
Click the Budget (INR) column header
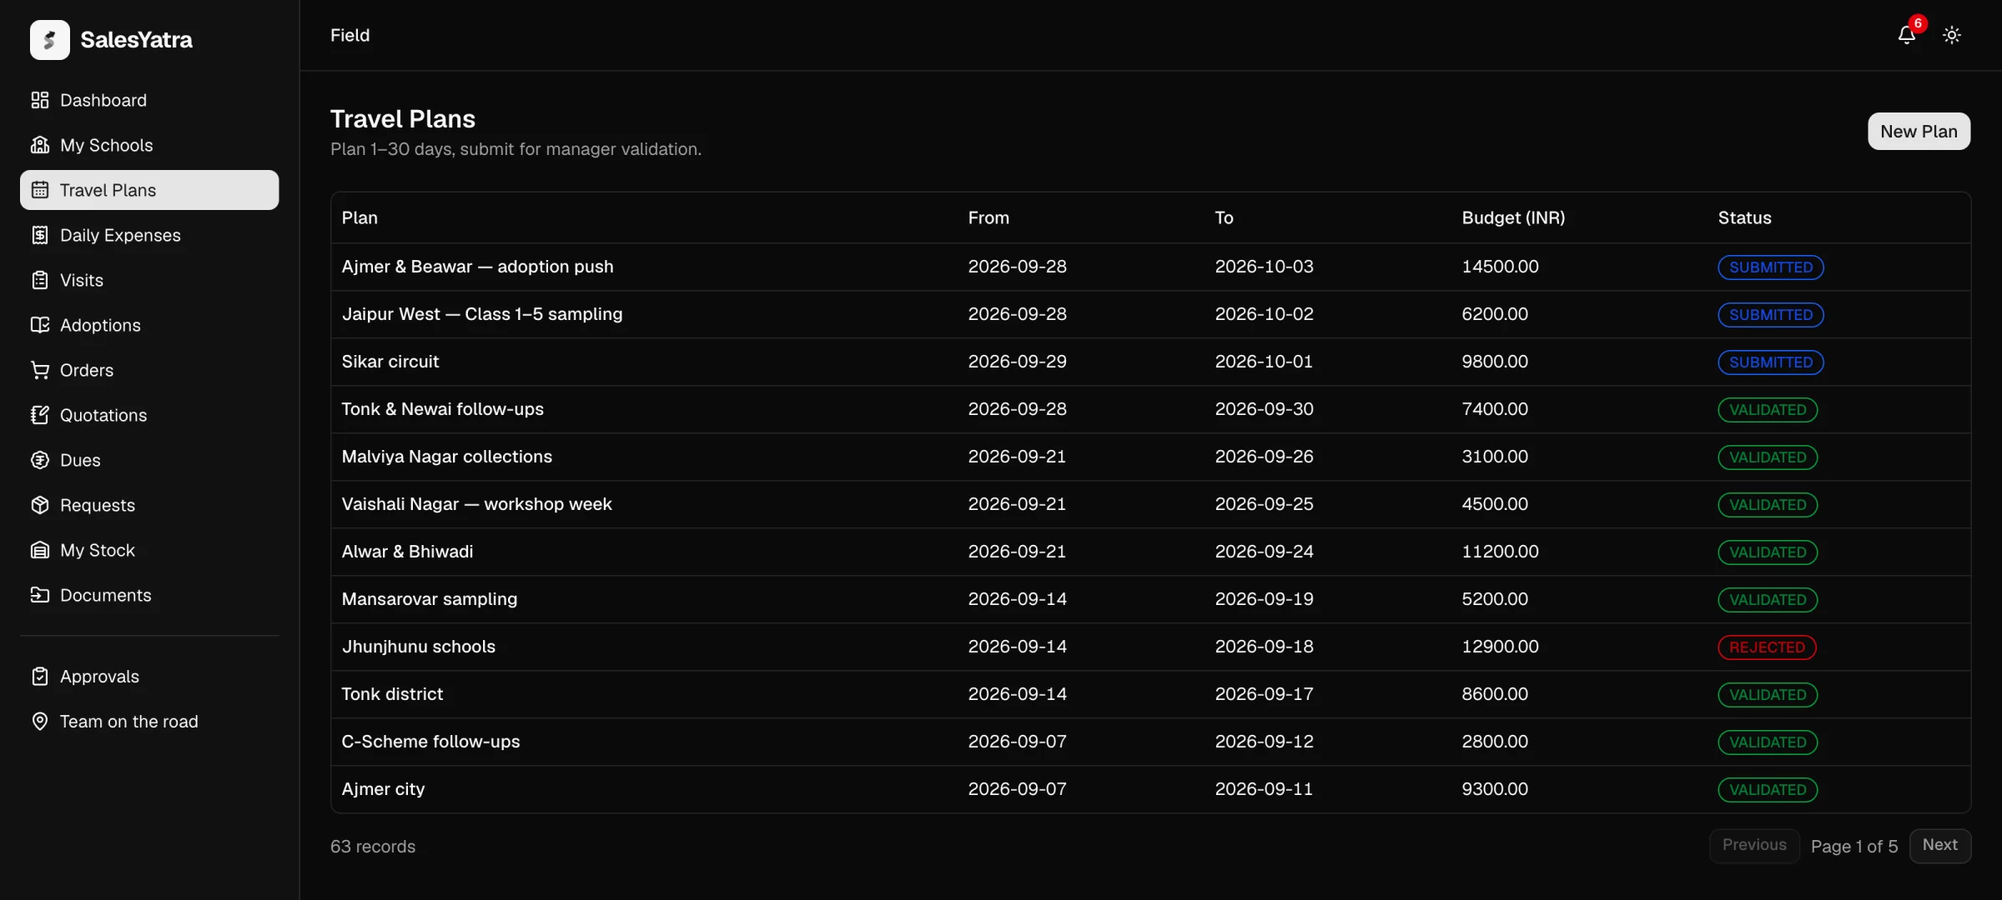tap(1513, 217)
